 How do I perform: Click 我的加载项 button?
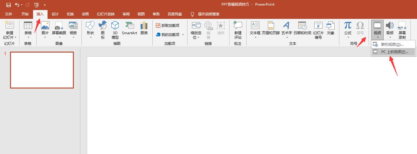click(x=167, y=35)
